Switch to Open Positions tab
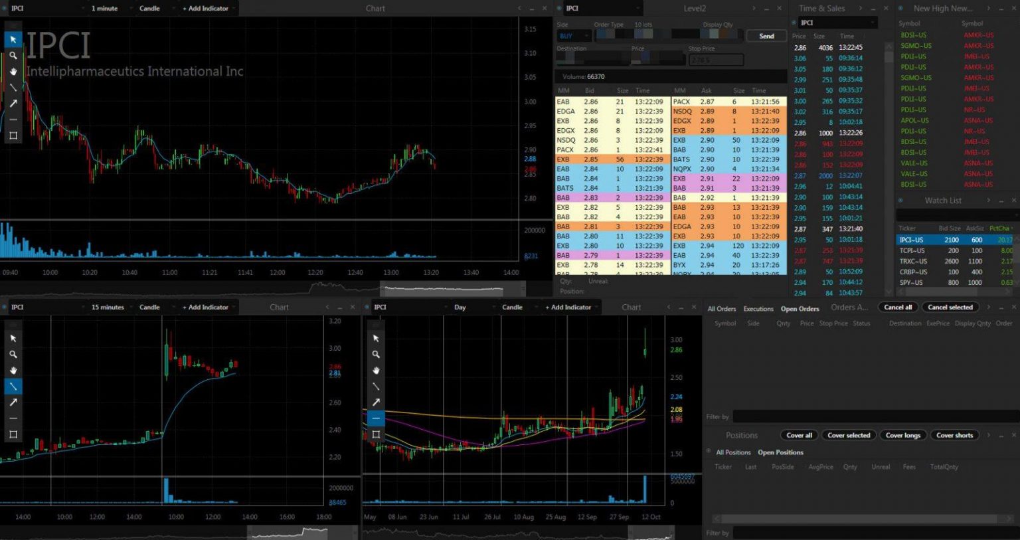1020x540 pixels. click(780, 452)
